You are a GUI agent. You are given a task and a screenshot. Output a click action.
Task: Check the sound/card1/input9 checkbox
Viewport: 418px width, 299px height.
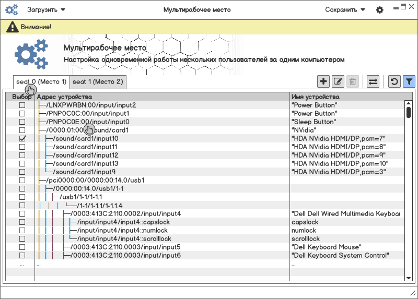pyautogui.click(x=22, y=172)
